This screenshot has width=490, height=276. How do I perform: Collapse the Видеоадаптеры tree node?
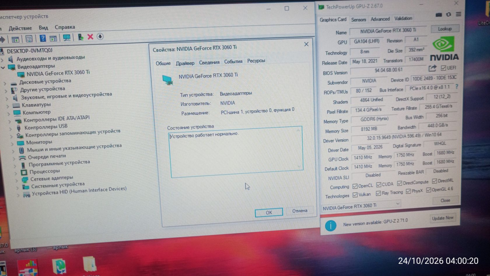coord(3,67)
